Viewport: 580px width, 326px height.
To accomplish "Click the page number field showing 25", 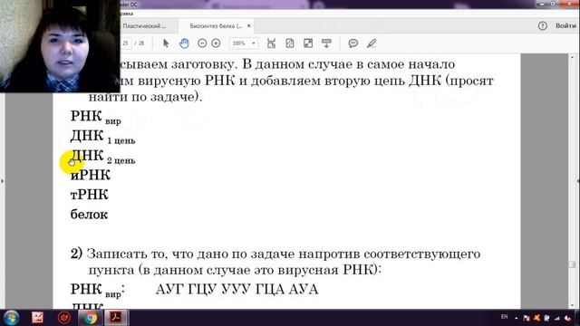I will (x=126, y=43).
